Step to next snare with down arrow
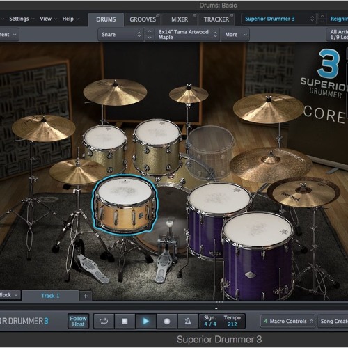 coord(150,38)
